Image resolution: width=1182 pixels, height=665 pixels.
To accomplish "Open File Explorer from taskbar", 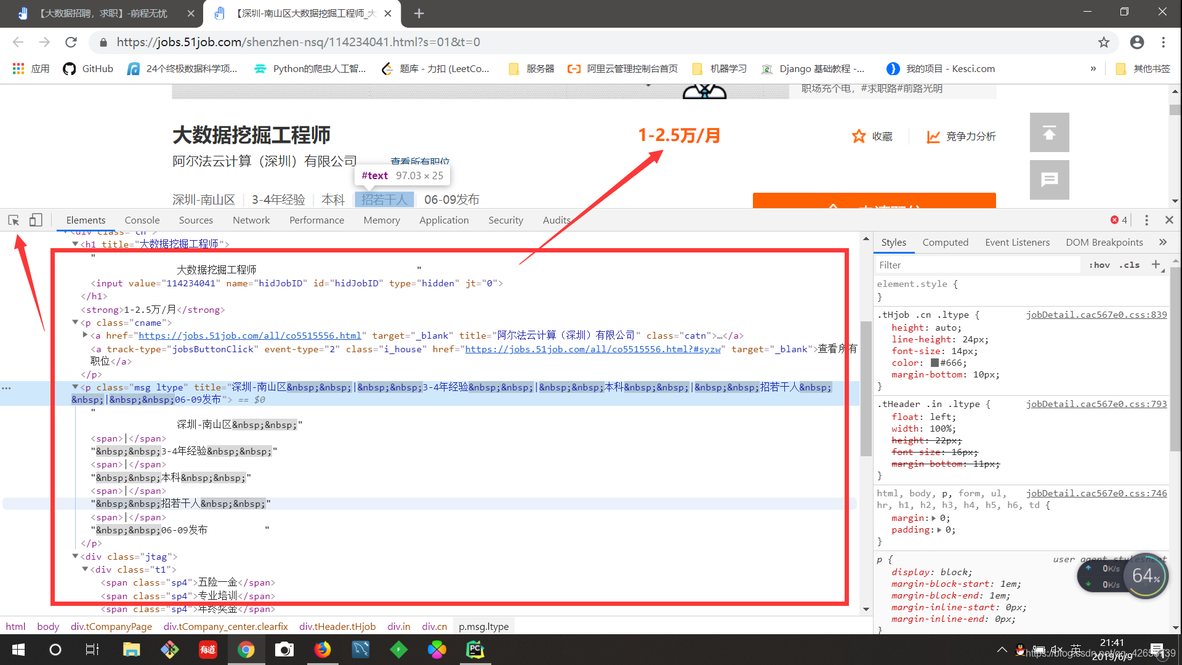I will click(x=131, y=650).
